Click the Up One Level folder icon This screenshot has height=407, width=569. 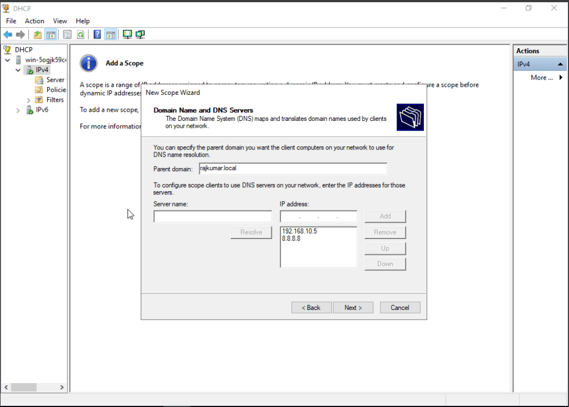37,35
